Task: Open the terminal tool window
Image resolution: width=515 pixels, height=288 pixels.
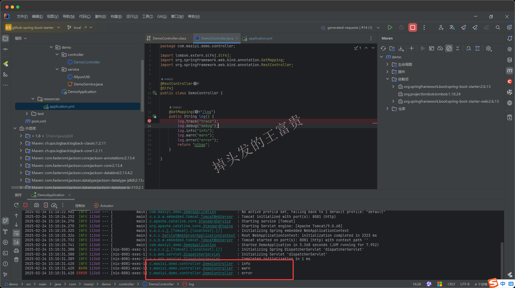Action: pyautogui.click(x=5, y=253)
